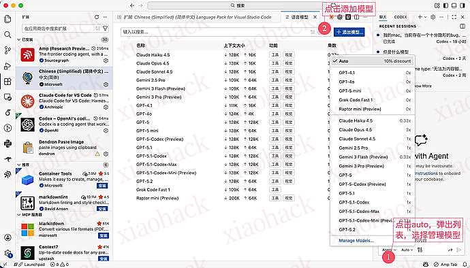Open settings gear for Dendron Paste Image
470x268 pixels.
[x=106, y=154]
